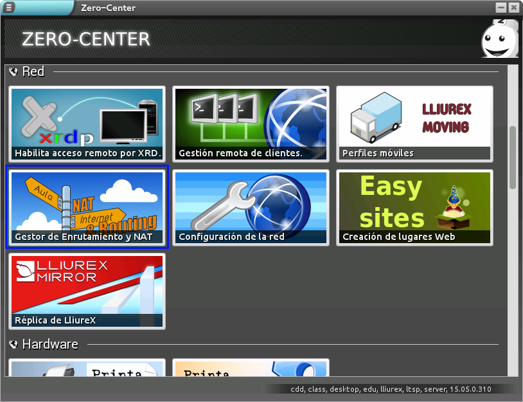Click the Zero-Center window title text

tap(109, 8)
